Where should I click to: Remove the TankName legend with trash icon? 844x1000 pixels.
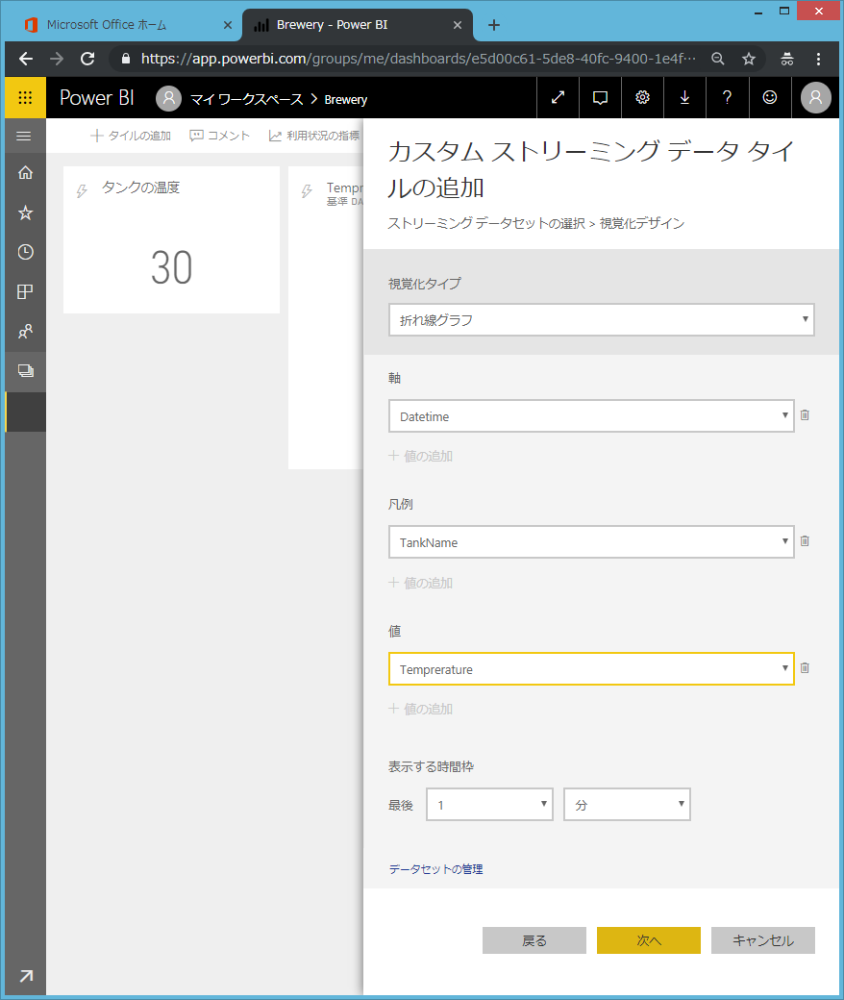[805, 541]
